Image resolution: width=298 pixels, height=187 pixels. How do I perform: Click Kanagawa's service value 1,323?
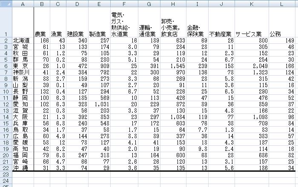(252, 72)
